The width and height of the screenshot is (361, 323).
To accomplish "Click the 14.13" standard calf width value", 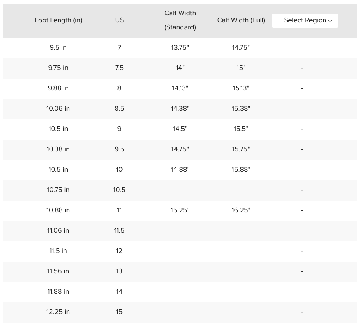I will coord(180,88).
